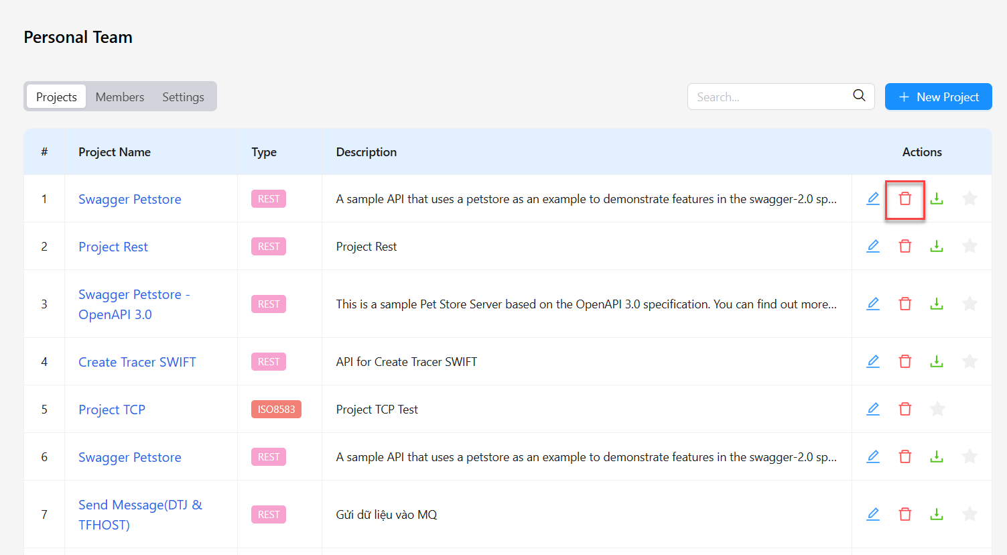The height and width of the screenshot is (555, 1007).
Task: Edit the Swagger Petstore project in row 6
Action: 873,456
